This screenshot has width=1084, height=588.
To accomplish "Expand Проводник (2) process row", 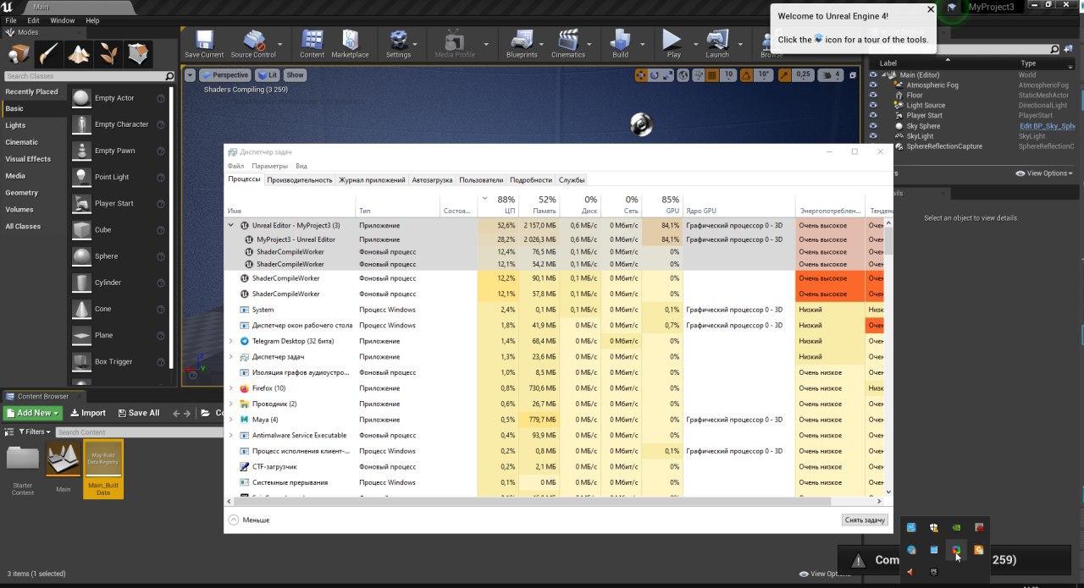I will click(x=231, y=404).
